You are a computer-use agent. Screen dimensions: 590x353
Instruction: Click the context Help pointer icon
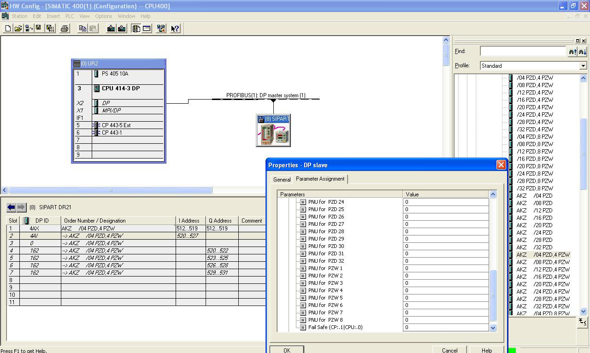coord(175,29)
